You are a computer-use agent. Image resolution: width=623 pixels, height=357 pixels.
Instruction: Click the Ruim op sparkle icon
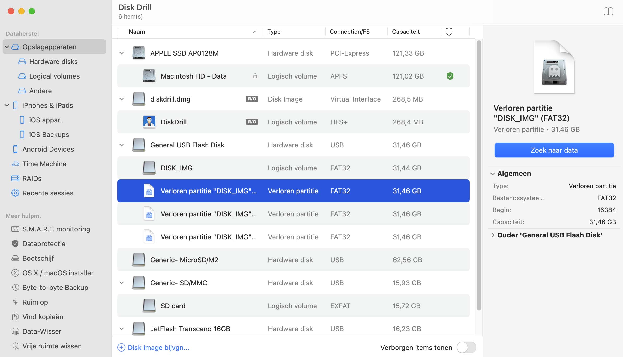[15, 302]
